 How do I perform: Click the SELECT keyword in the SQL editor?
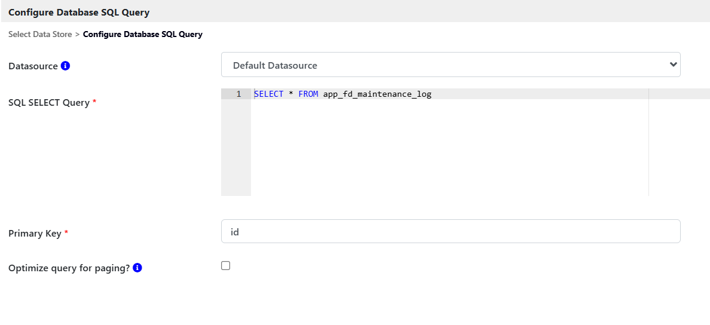click(269, 94)
